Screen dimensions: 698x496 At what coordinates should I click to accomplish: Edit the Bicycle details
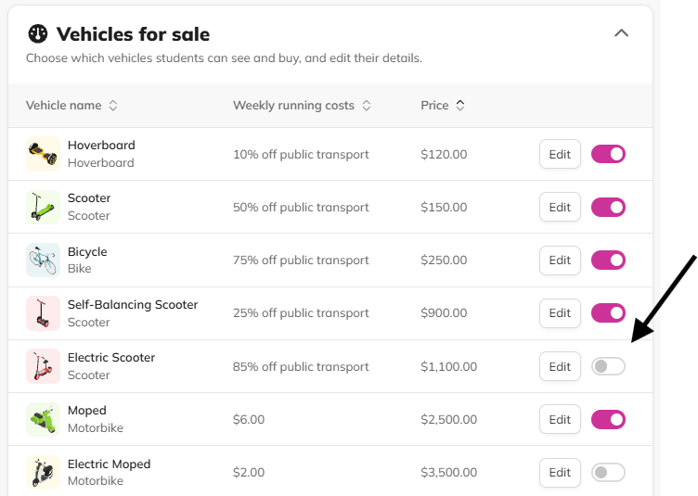pyautogui.click(x=560, y=260)
